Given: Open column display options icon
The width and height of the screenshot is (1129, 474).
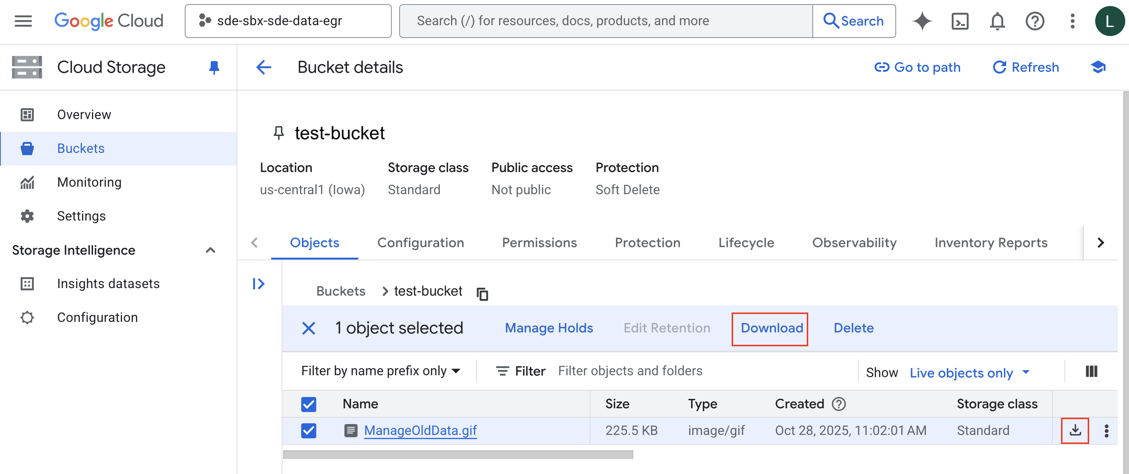Looking at the screenshot, I should click(x=1091, y=372).
